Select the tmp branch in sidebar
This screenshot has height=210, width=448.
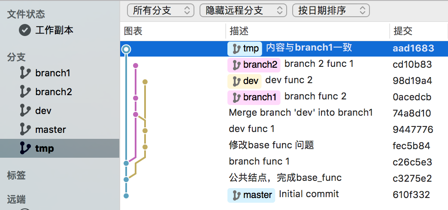[45, 148]
